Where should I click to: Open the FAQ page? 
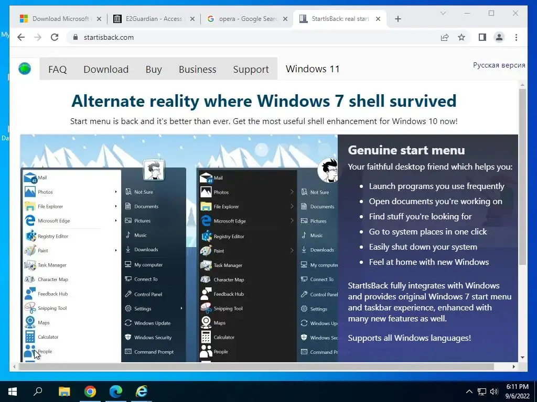click(x=58, y=70)
